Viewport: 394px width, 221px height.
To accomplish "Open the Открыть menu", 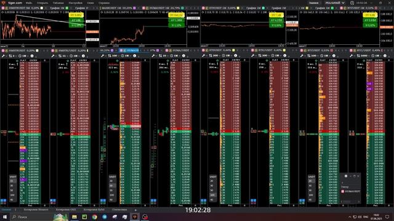I will [x=42, y=2].
